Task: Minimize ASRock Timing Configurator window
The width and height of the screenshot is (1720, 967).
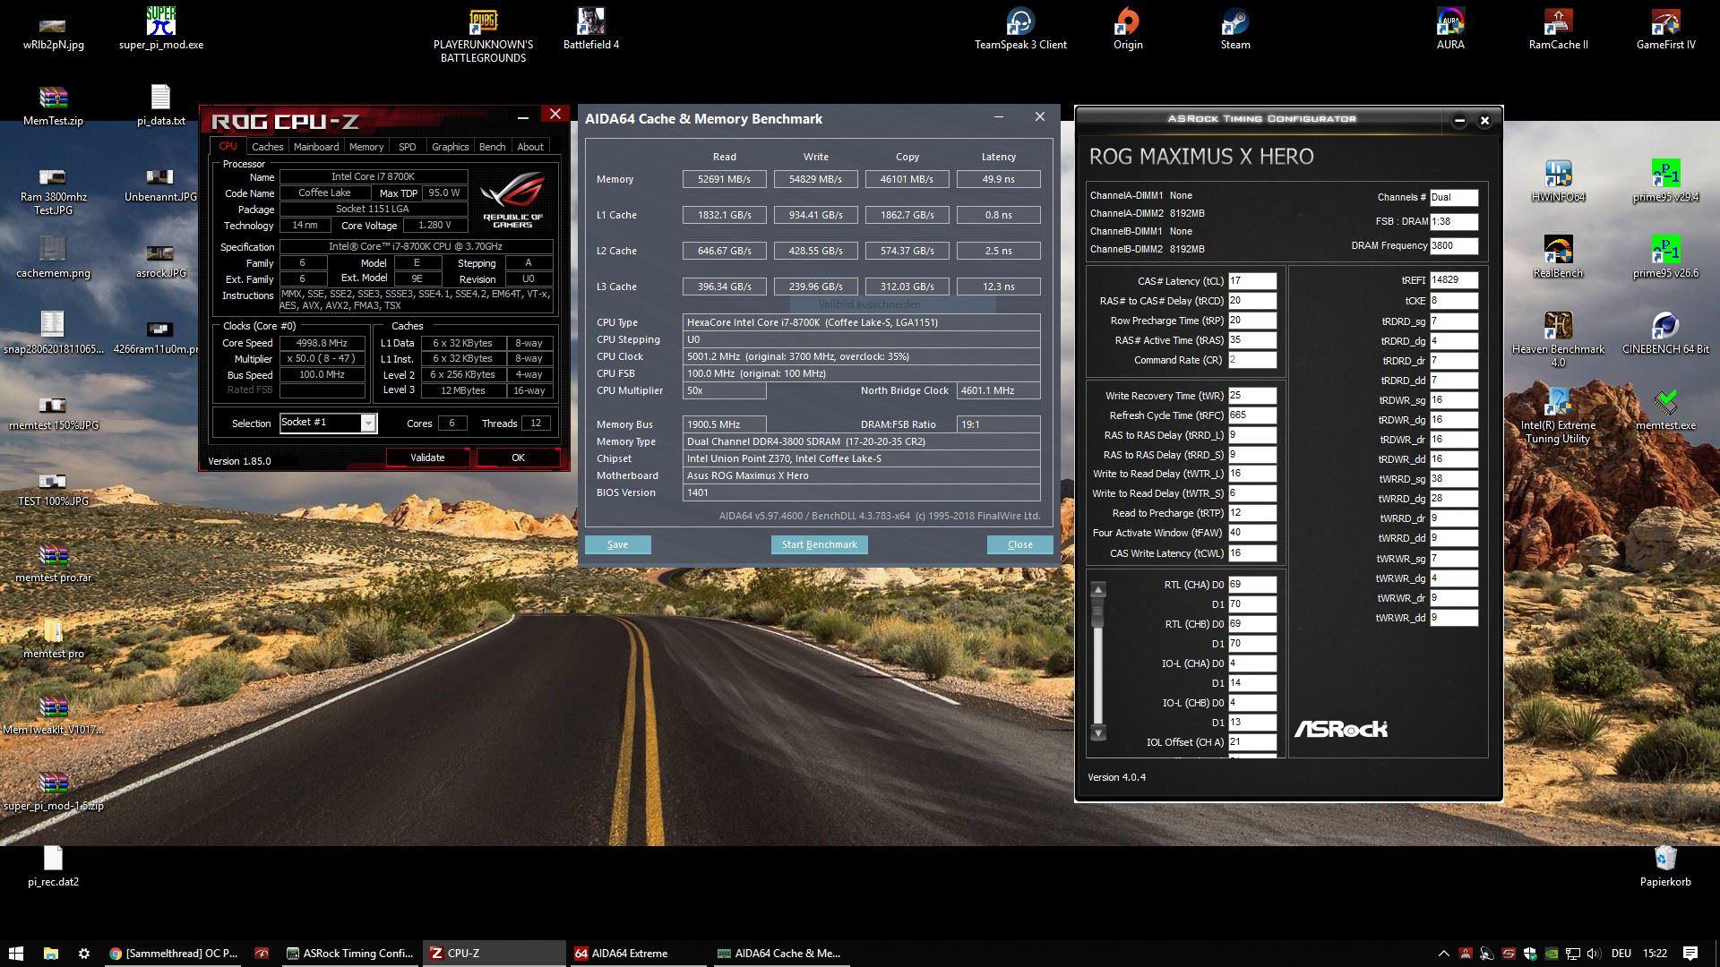Action: [x=1459, y=120]
